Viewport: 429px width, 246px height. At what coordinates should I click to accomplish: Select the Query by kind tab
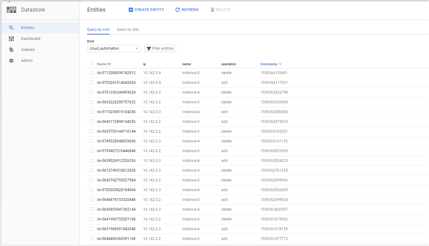point(98,29)
